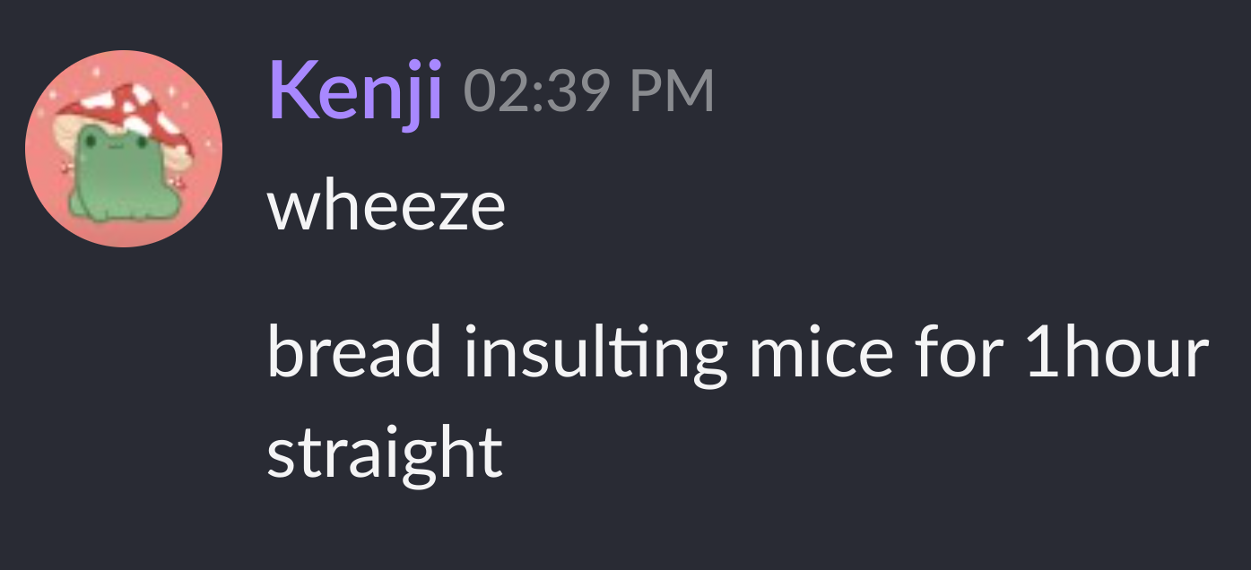Click the word straight
This screenshot has width=1251, height=570.
pos(385,453)
